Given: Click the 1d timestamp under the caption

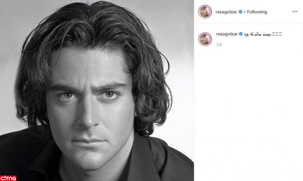Looking at the screenshot, I should point(219,45).
